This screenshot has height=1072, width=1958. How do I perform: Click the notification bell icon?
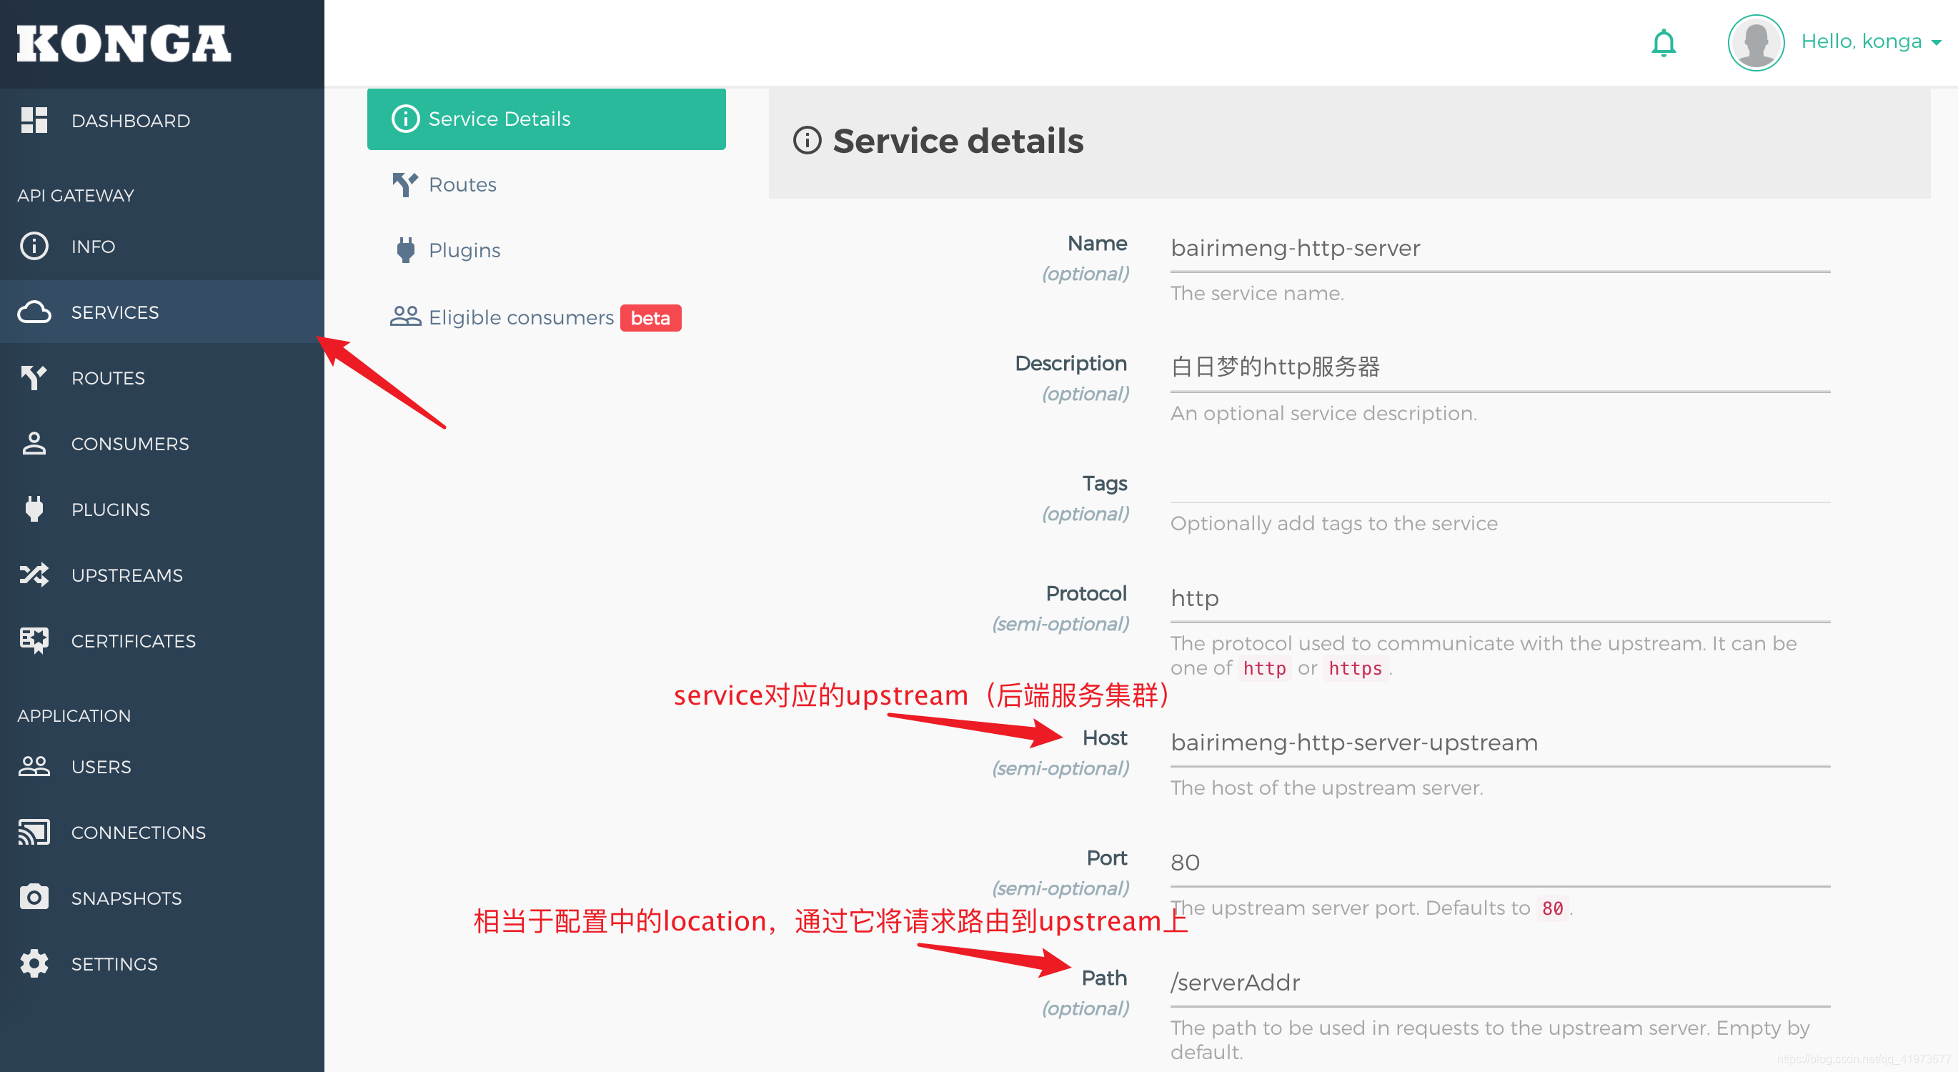(1663, 43)
